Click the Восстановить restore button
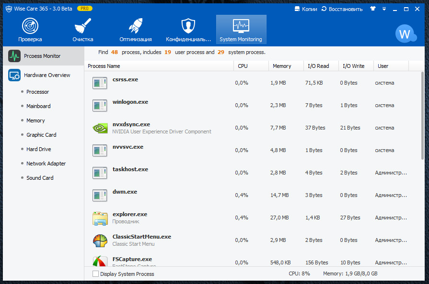Viewport: 429px width, 284px height. pyautogui.click(x=342, y=9)
